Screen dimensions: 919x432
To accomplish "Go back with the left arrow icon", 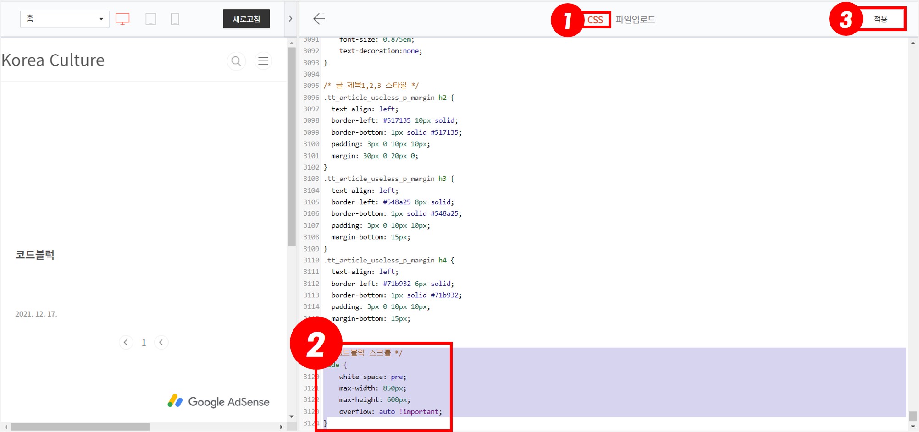I will 319,19.
